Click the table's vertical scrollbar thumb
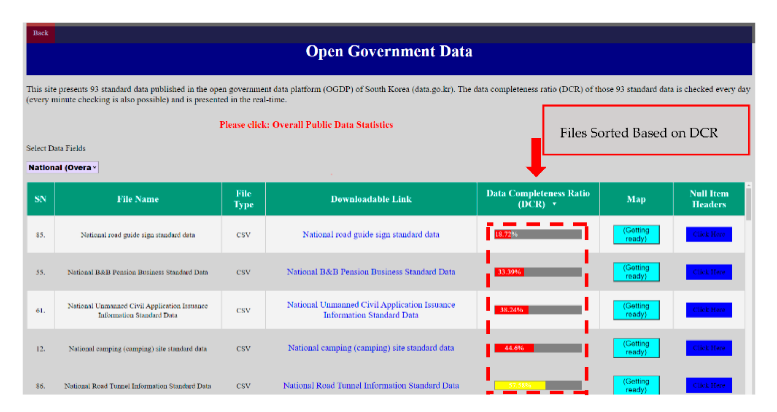The image size is (777, 412). click(748, 204)
